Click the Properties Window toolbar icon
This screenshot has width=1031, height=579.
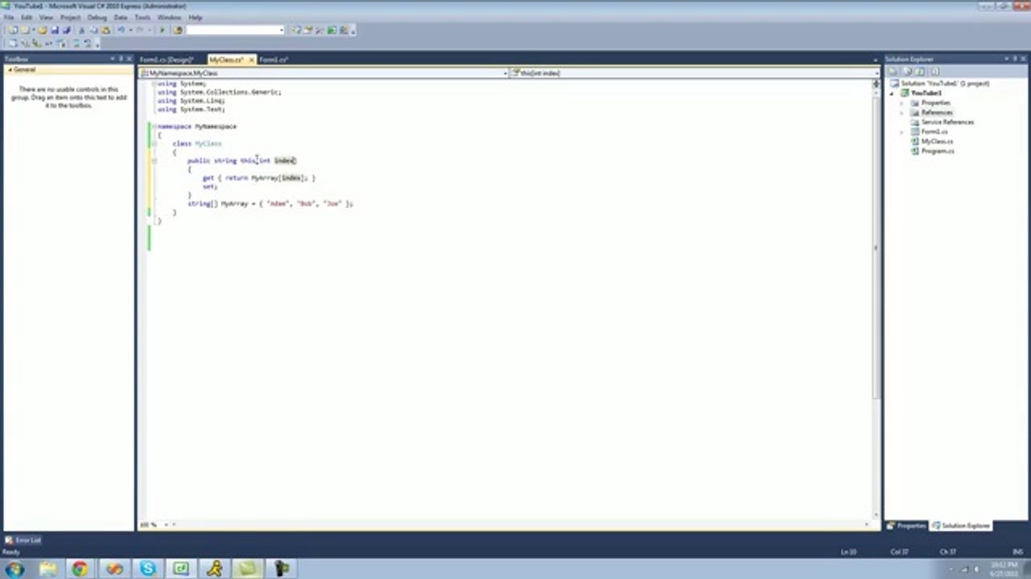click(308, 30)
